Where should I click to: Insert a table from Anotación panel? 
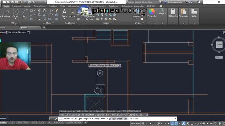(78, 19)
